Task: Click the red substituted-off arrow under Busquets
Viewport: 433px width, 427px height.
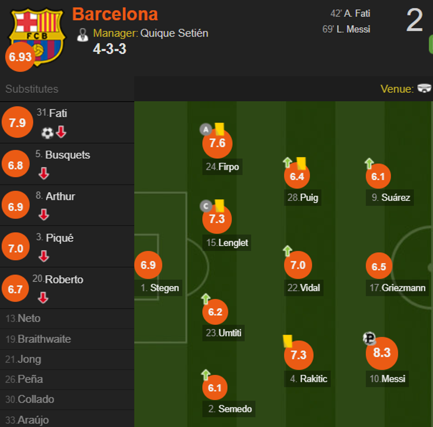Action: [x=43, y=174]
